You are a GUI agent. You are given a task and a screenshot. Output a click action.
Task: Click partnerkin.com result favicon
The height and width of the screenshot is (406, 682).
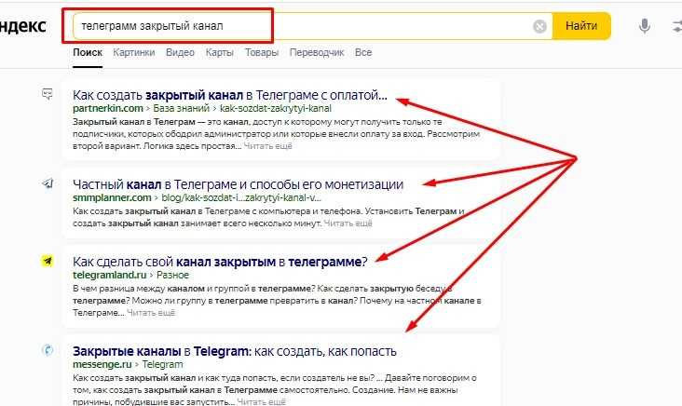[48, 93]
